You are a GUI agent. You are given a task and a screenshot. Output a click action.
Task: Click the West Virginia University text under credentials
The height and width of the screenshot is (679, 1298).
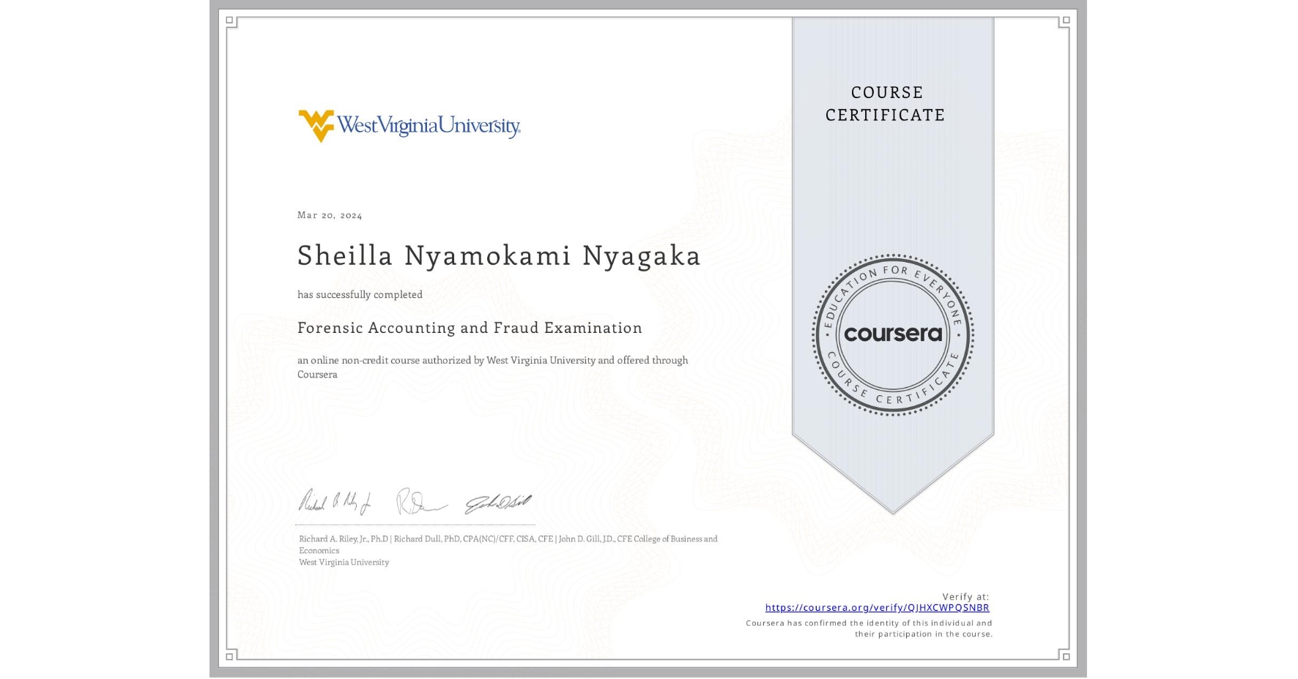[343, 562]
